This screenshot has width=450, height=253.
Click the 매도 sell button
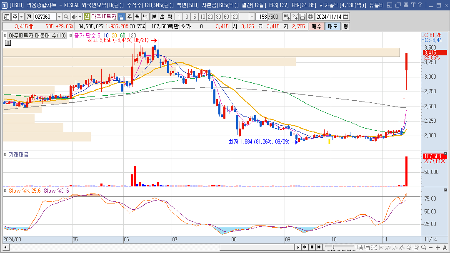click(x=332, y=26)
